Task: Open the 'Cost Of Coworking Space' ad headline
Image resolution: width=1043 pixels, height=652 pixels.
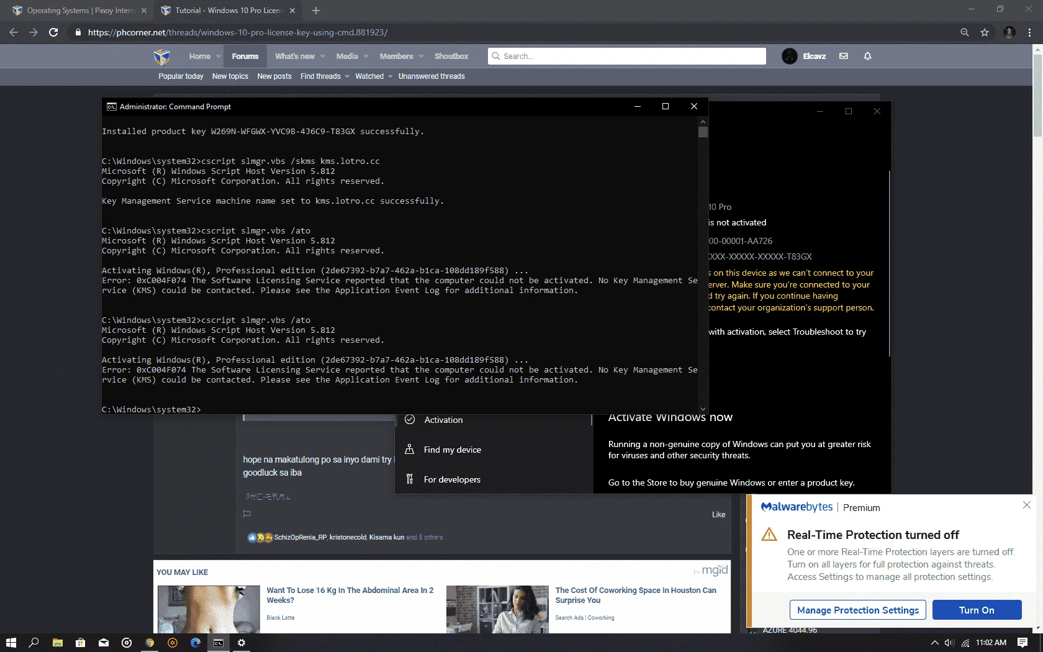Action: click(x=636, y=595)
